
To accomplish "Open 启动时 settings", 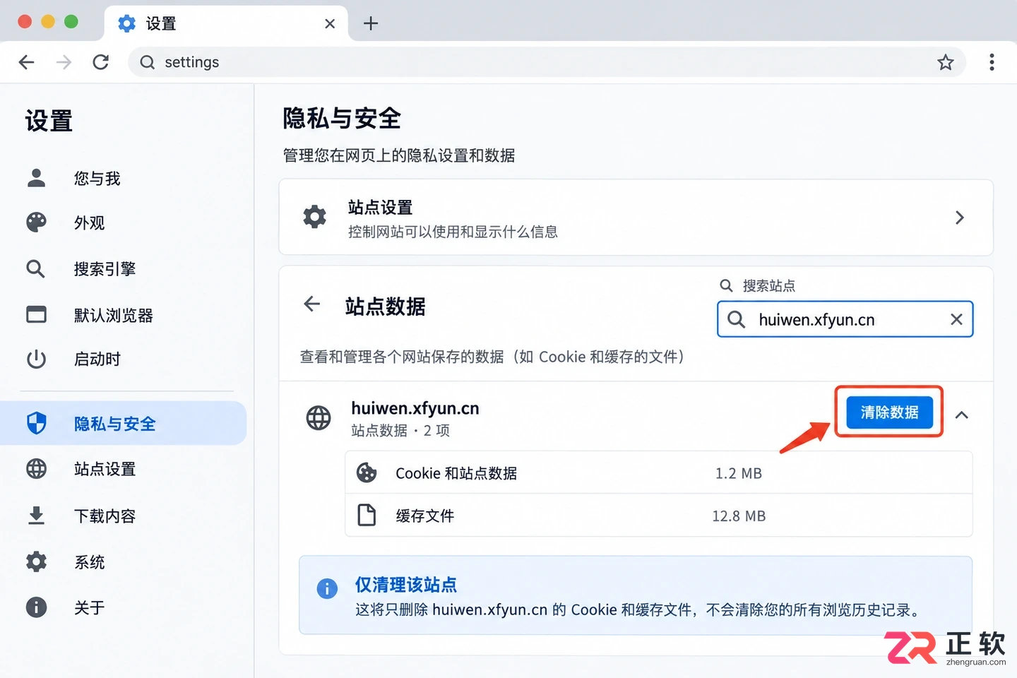I will coord(97,359).
